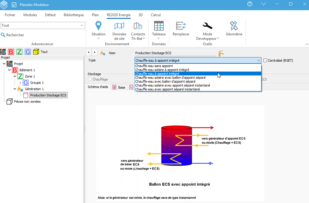
Task: Open the Schéma d'aide tab
Action: [x=98, y=87]
